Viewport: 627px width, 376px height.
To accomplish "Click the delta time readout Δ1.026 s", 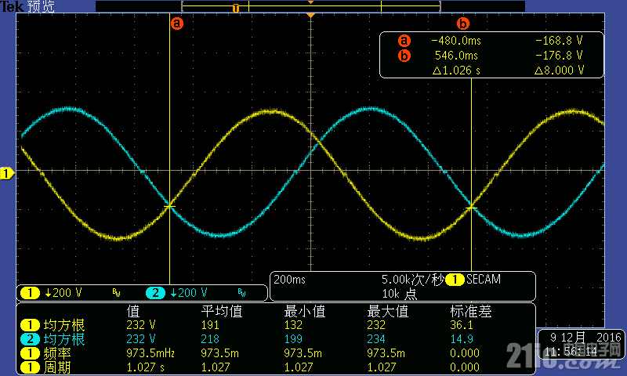I will (456, 70).
